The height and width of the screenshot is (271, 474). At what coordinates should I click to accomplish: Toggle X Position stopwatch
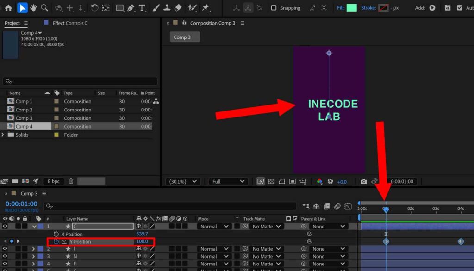click(x=56, y=234)
